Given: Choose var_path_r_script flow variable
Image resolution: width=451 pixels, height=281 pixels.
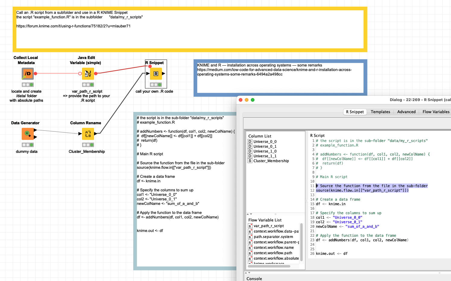Looking at the screenshot, I should [x=269, y=226].
